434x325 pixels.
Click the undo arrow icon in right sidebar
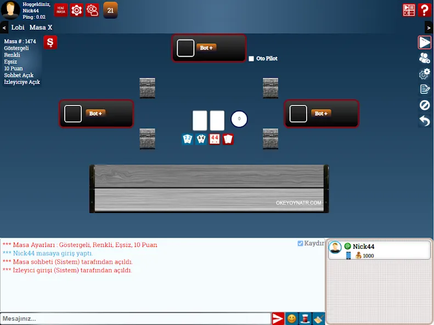coord(424,121)
